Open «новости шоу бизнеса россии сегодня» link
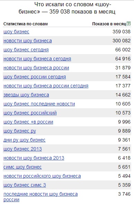Screen dimensions: 134x204 46,86
